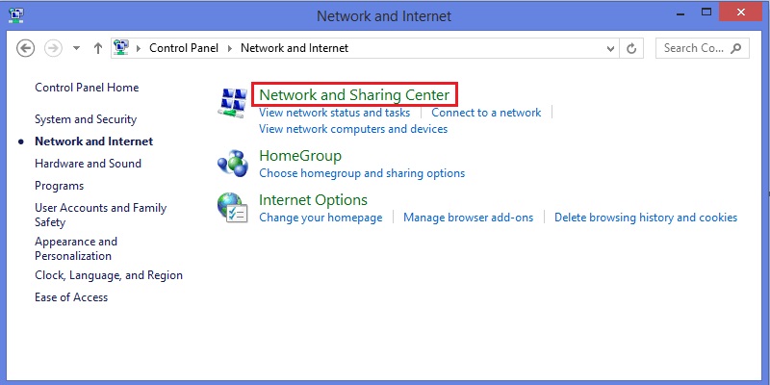Open System and Security category
This screenshot has width=770, height=385.
[86, 119]
